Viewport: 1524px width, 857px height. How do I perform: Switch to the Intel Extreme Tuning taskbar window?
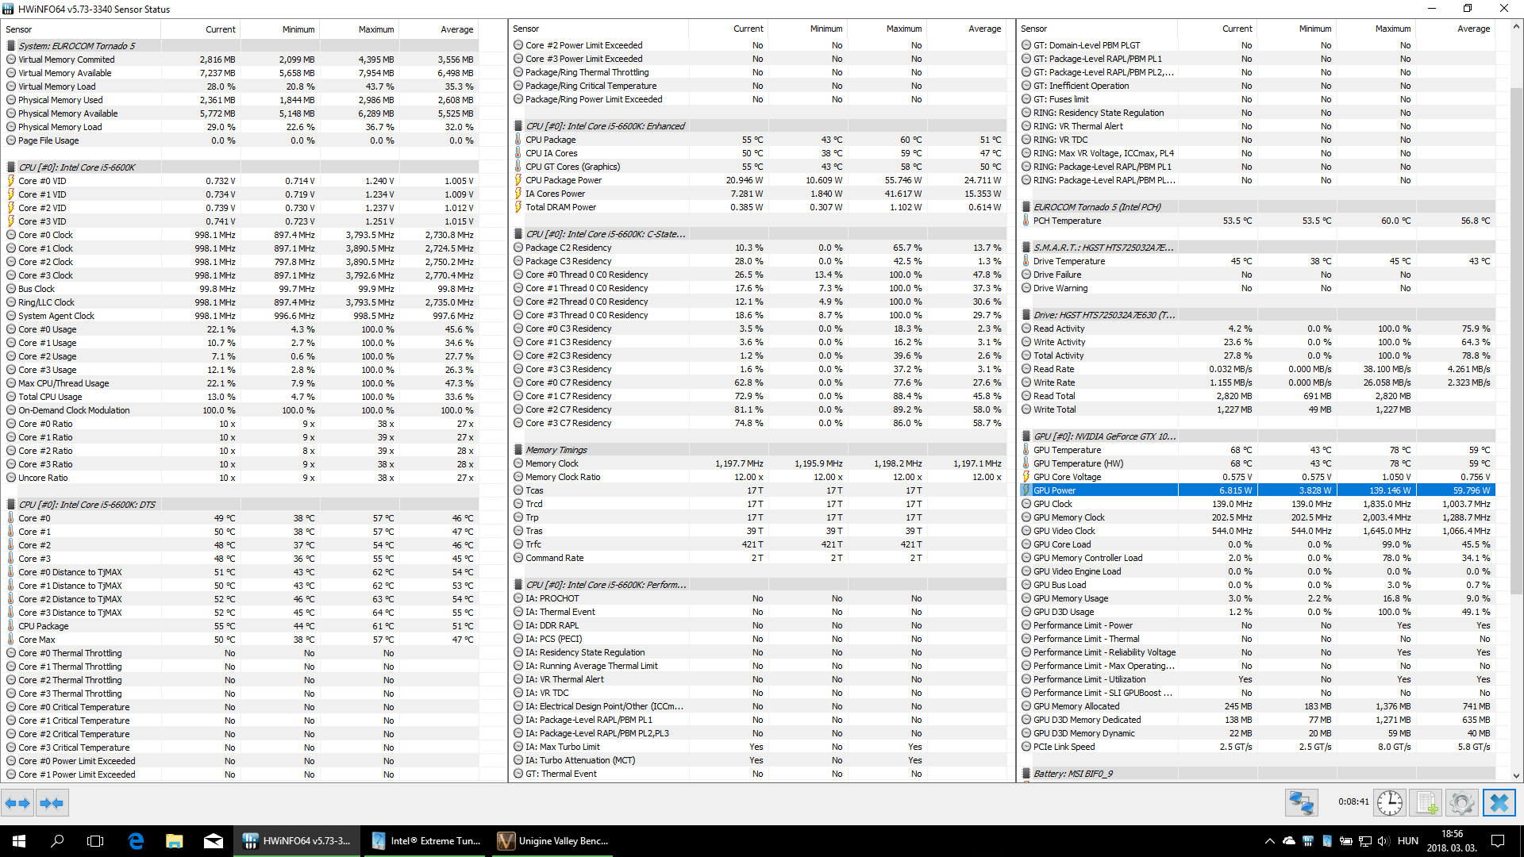point(427,841)
